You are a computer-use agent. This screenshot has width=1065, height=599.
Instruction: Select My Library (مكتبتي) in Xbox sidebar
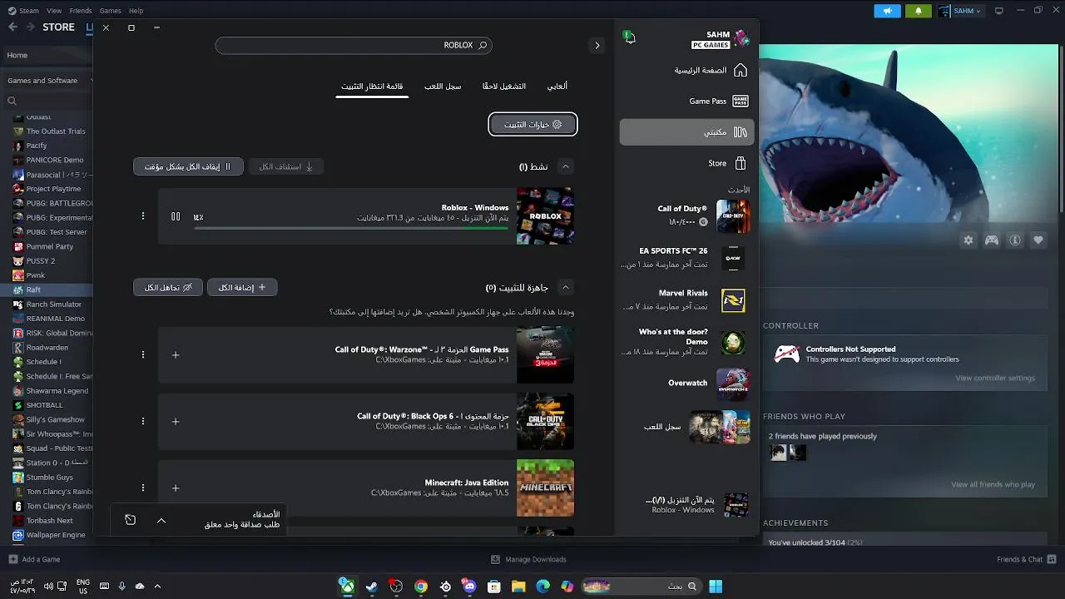click(687, 132)
